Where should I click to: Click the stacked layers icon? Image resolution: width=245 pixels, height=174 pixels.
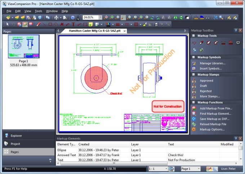156,24
